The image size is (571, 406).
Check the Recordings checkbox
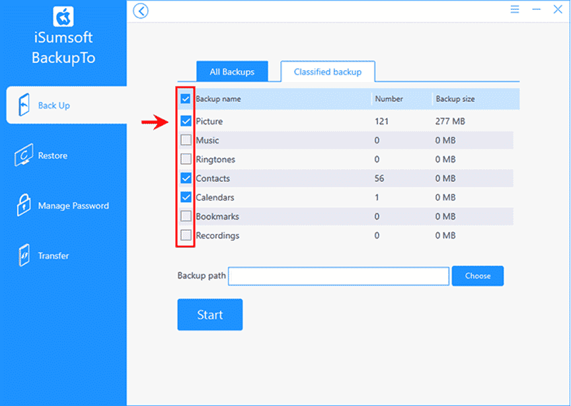pos(186,235)
